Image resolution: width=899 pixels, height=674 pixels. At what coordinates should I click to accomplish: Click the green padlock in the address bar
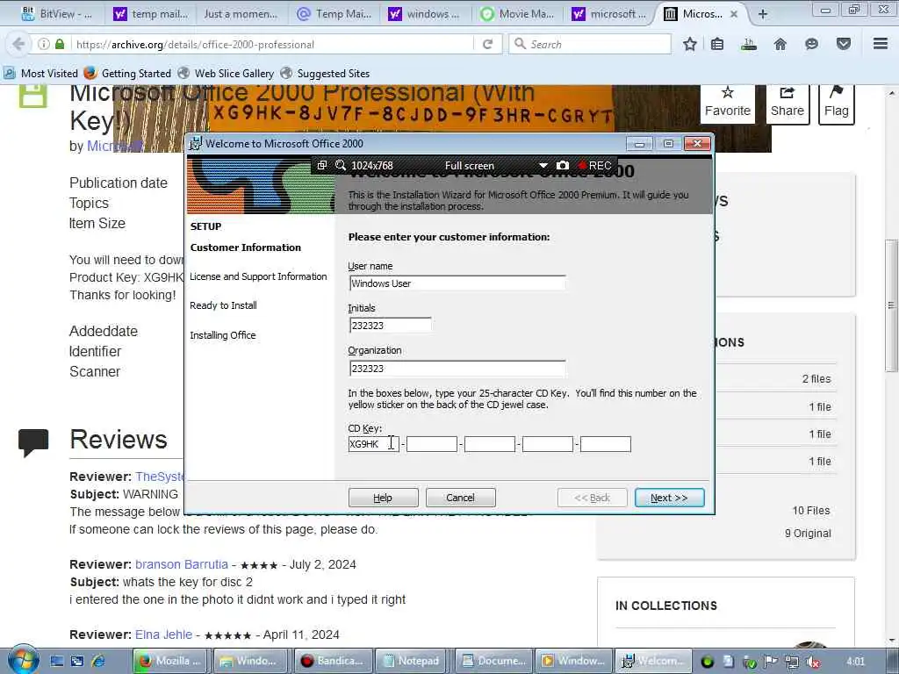point(60,44)
